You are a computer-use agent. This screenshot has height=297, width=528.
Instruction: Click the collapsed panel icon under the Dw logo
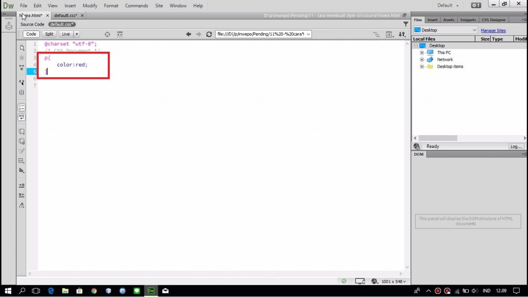coord(8,26)
